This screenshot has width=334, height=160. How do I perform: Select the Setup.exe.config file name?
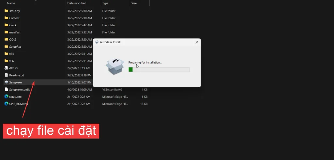tap(20, 90)
